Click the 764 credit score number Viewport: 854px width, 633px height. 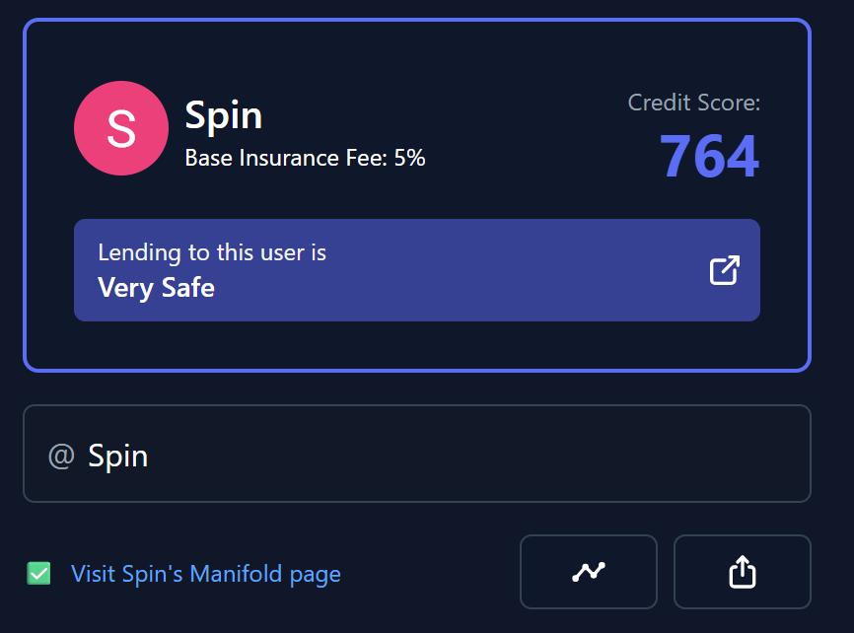pos(709,157)
